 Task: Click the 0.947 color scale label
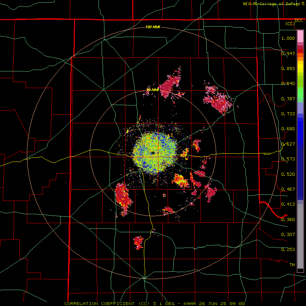[x=288, y=53]
